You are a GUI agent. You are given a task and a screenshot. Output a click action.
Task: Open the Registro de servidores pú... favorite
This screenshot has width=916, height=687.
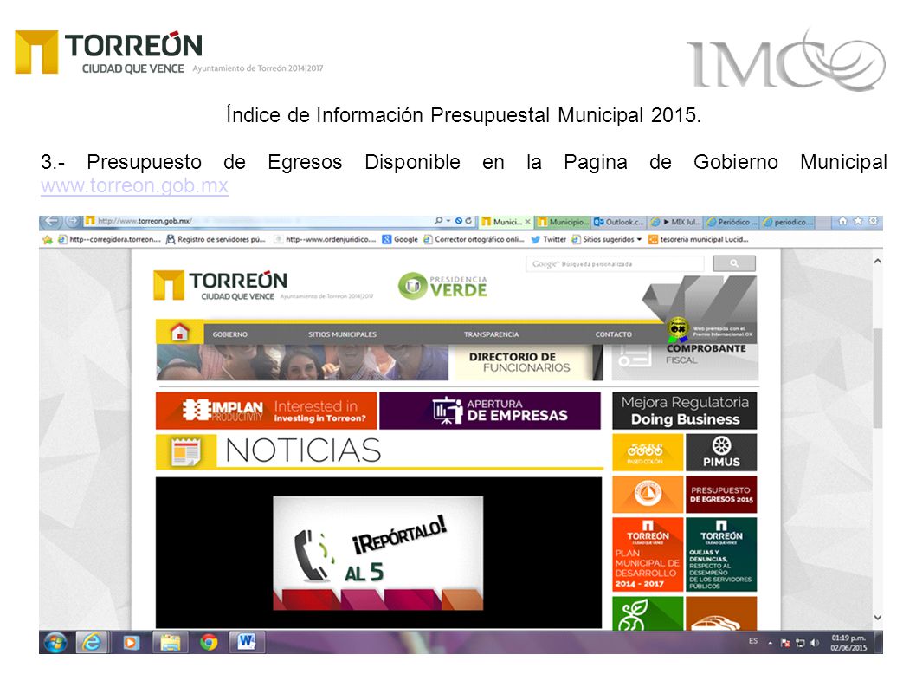coord(216,239)
